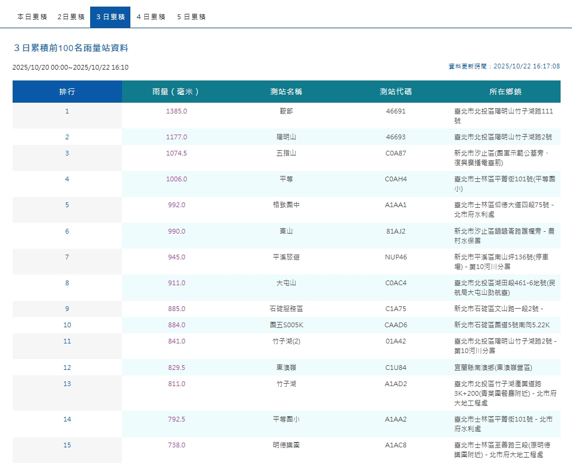Select station name 平等 in rank 4
The image size is (572, 463).
(x=286, y=179)
